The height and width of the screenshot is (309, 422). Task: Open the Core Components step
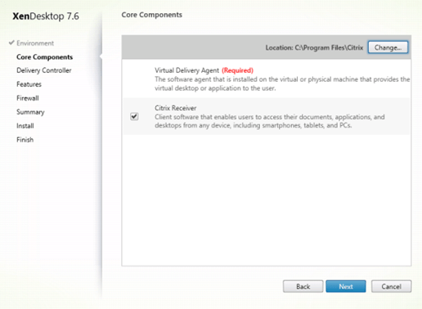pyautogui.click(x=44, y=57)
